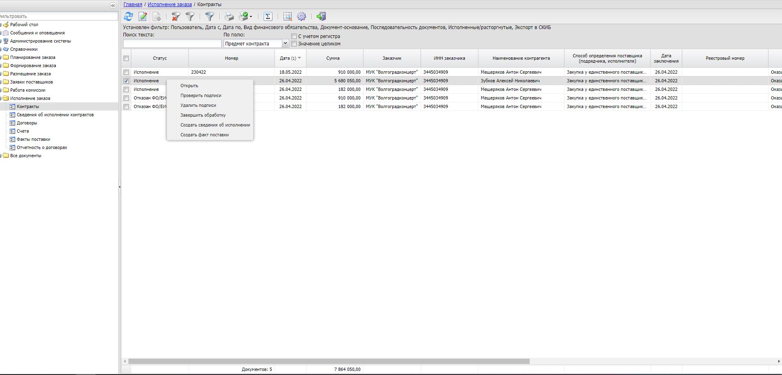Viewport: 782px width, 375px height.
Task: Enable the 'С учетом регистра' checkbox
Action: pyautogui.click(x=294, y=36)
